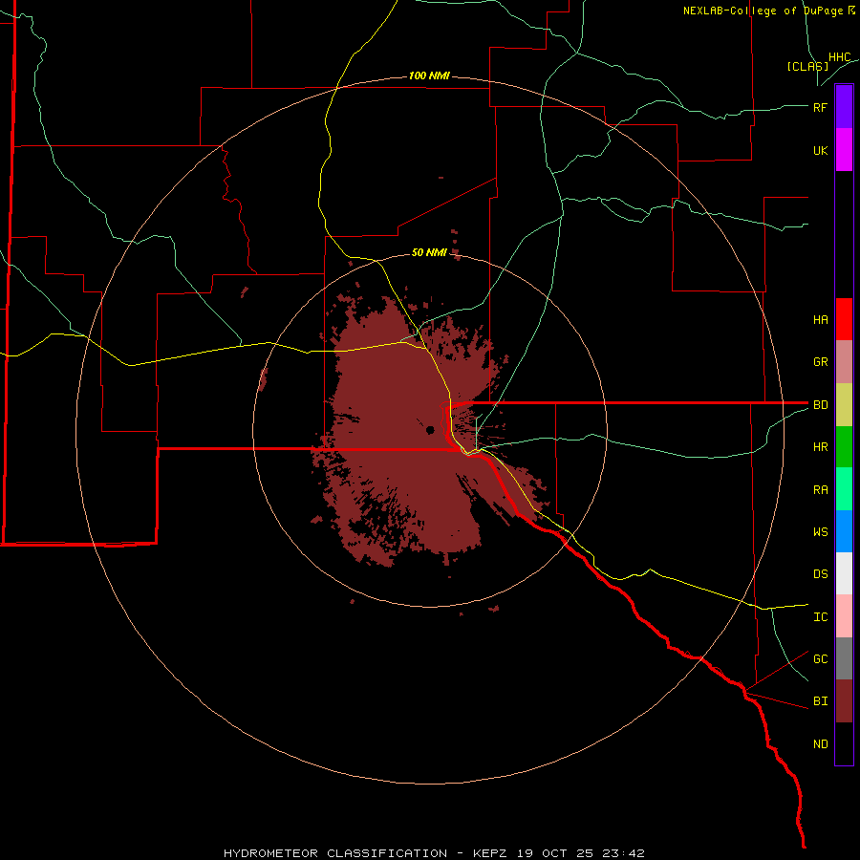Image resolution: width=860 pixels, height=860 pixels.
Task: Click the IC legend label
Action: (x=820, y=617)
